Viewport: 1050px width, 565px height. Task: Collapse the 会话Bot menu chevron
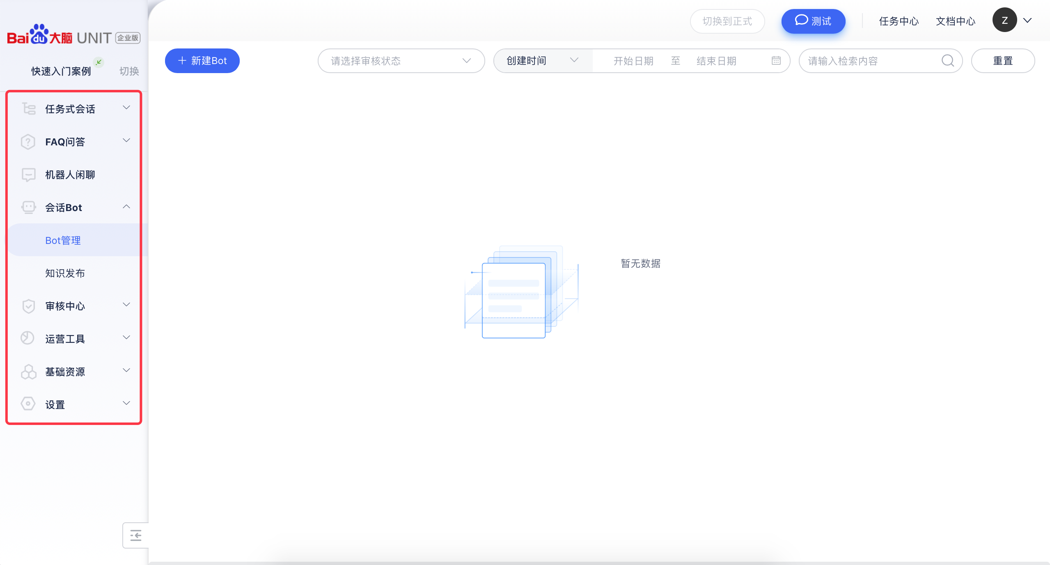(126, 207)
